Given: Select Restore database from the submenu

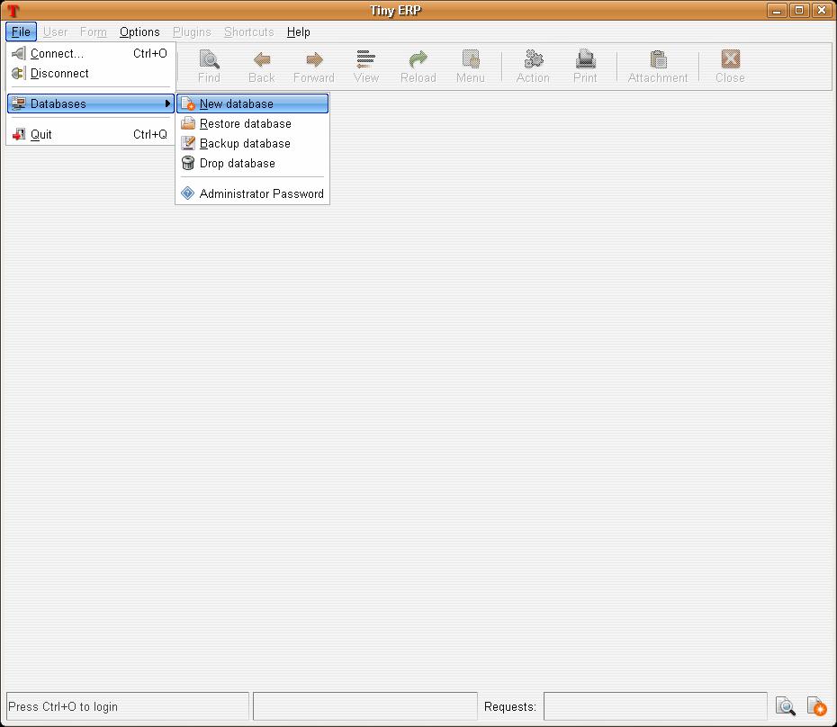Looking at the screenshot, I should [x=253, y=123].
